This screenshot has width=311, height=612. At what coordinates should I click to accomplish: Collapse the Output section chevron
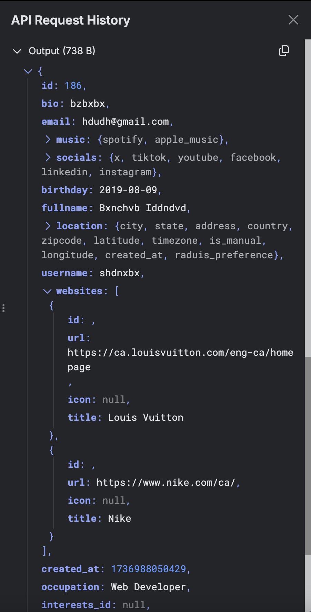17,51
